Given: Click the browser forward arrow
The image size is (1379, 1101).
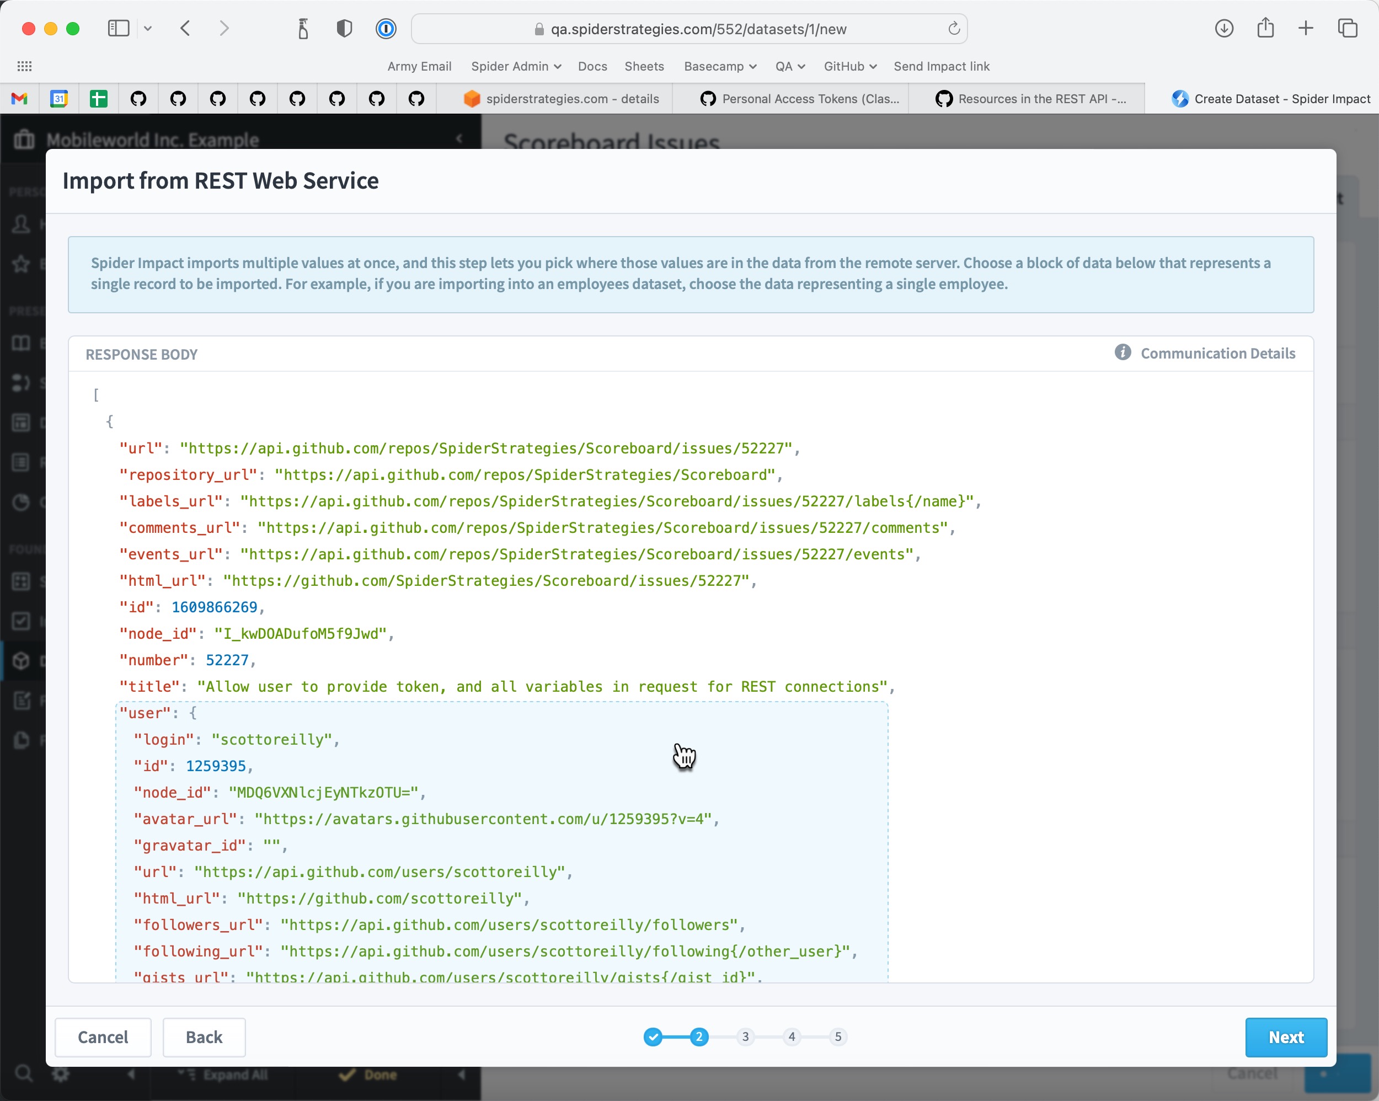Looking at the screenshot, I should [x=224, y=29].
